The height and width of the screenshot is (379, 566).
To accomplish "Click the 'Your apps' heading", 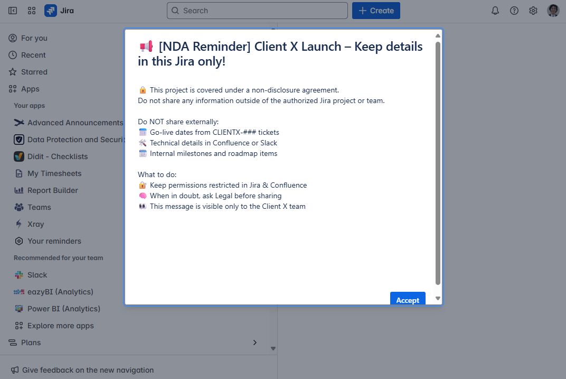I will pos(29,106).
